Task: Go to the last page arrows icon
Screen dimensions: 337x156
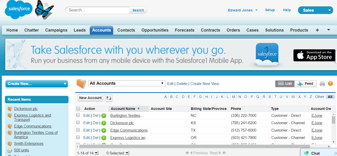Action: 224,153
